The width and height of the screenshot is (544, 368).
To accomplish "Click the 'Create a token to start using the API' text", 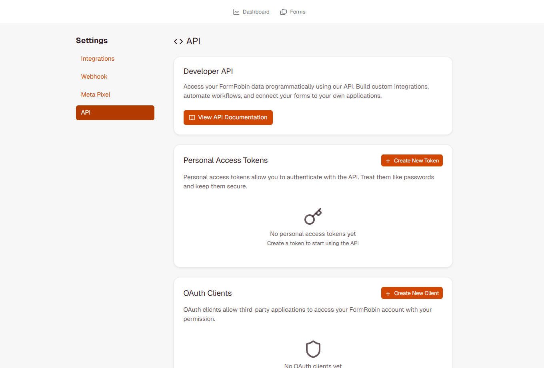I will coord(313,243).
